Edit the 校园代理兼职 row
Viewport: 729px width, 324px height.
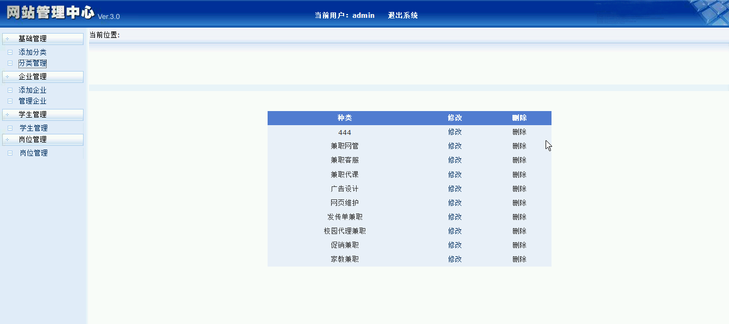click(455, 231)
